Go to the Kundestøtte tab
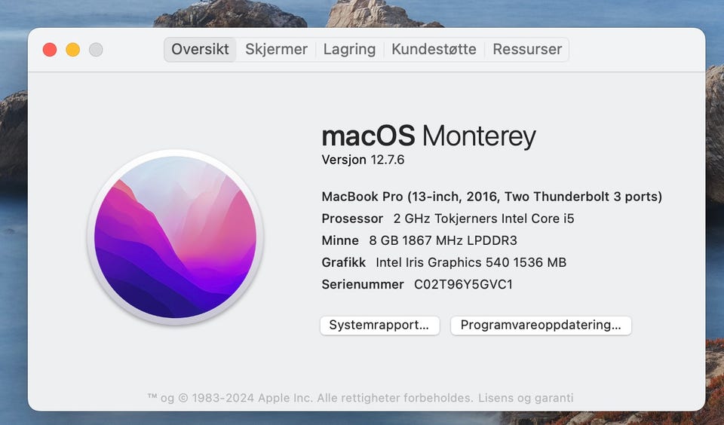This screenshot has height=425, width=724. 434,50
